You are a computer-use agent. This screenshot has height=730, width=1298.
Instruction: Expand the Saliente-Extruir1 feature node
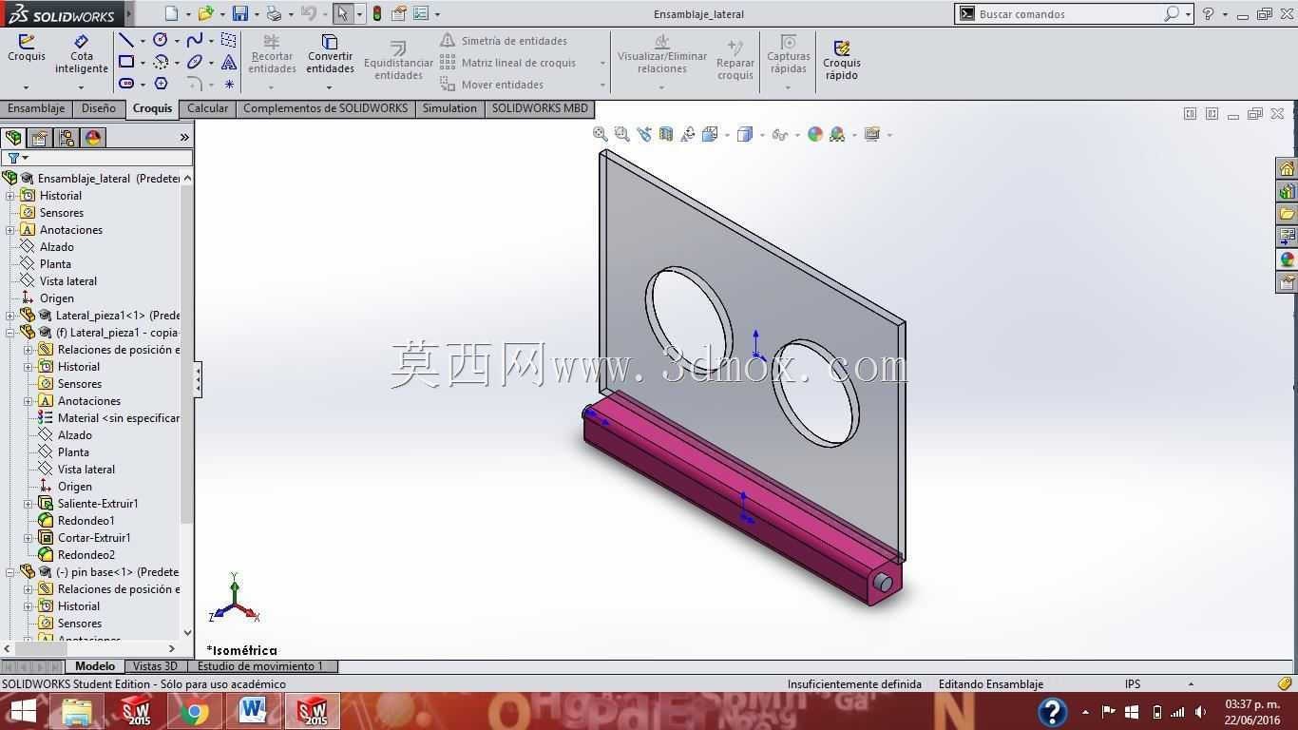tap(29, 504)
